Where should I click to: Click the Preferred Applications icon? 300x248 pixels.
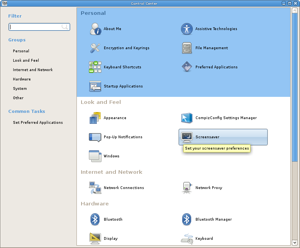click(x=187, y=67)
